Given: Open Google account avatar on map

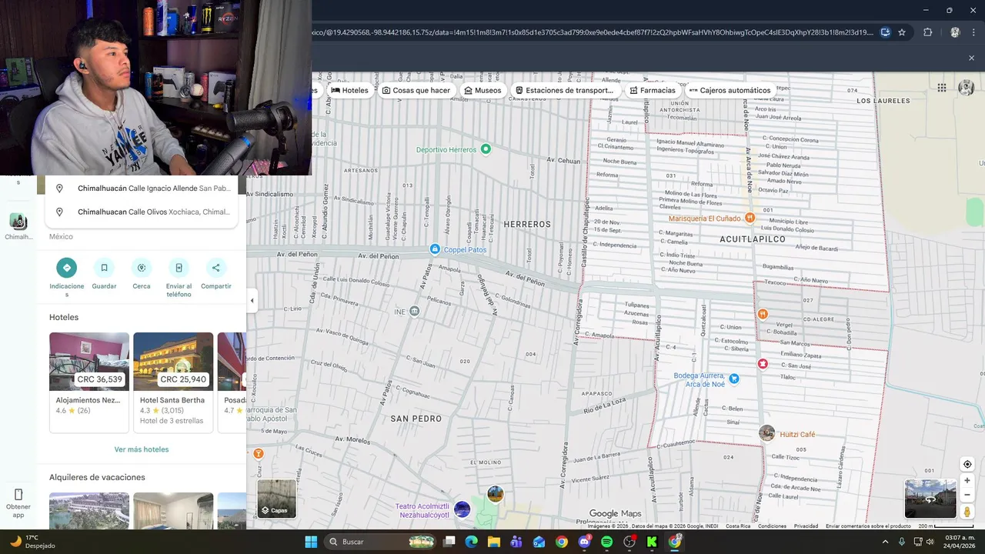Looking at the screenshot, I should (967, 88).
